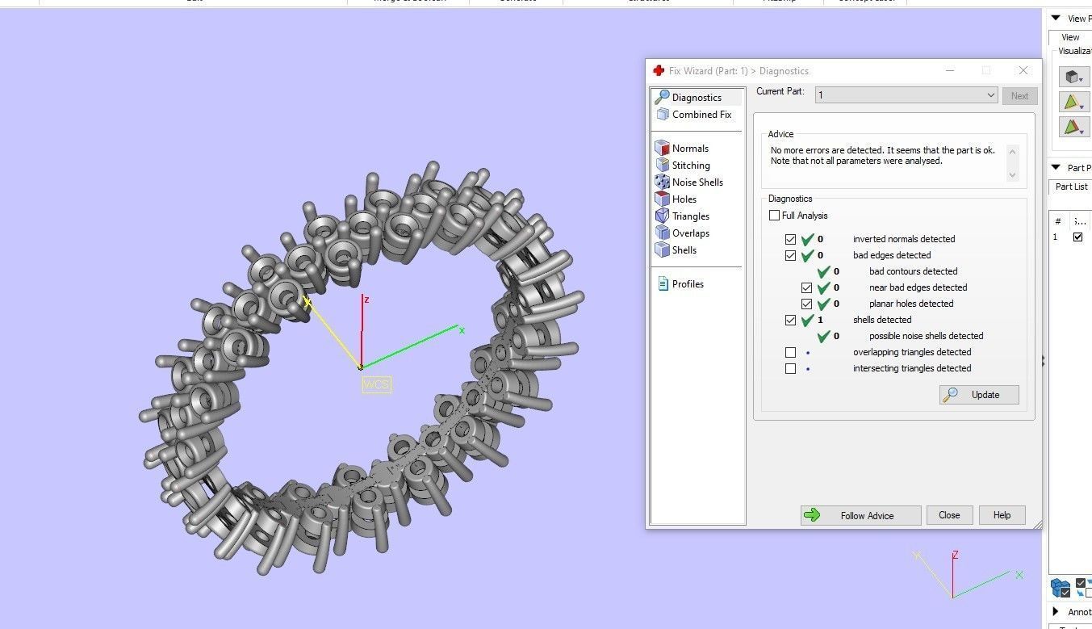Screen dimensions: 1092x629
Task: Open the Triangles fixing page
Action: 691,216
